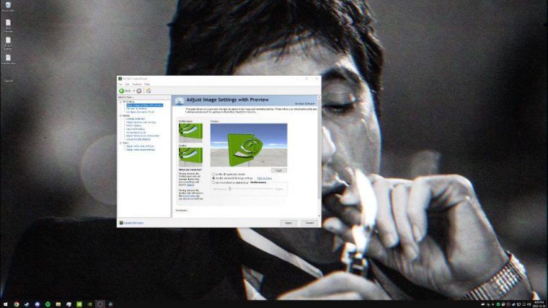Select 'Let the 3D application decide' option
548x308 pixels.
[213, 174]
